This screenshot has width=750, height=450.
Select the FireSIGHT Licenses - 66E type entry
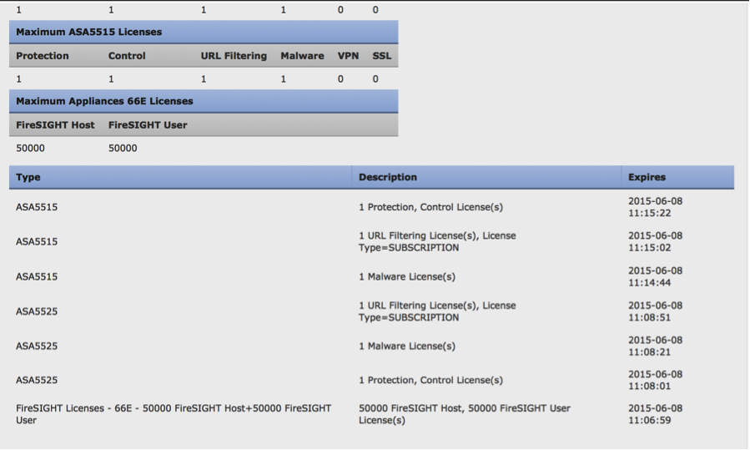[174, 414]
